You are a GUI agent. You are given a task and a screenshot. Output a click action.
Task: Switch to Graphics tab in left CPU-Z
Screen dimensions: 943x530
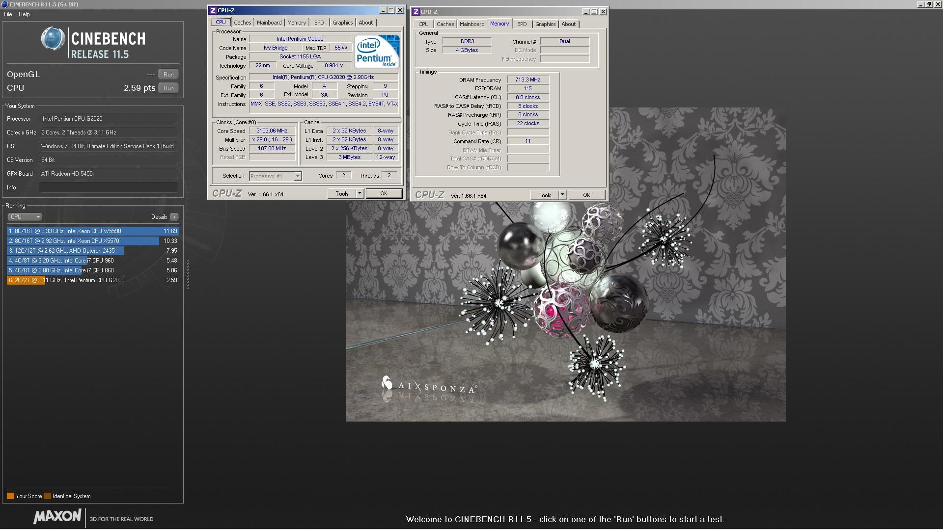342,23
